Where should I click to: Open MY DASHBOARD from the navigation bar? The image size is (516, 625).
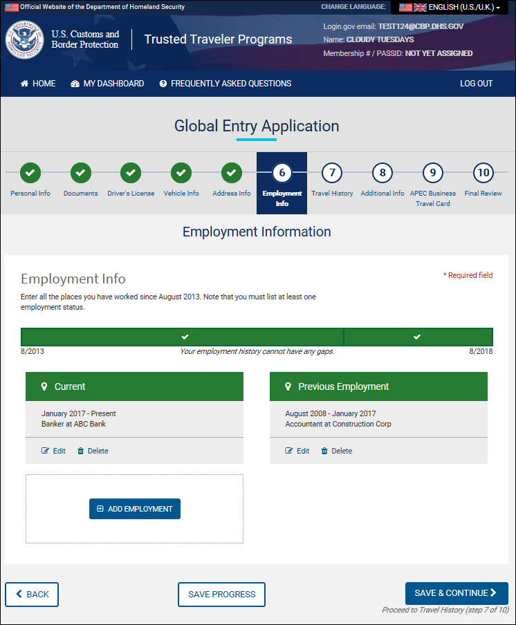coord(107,83)
